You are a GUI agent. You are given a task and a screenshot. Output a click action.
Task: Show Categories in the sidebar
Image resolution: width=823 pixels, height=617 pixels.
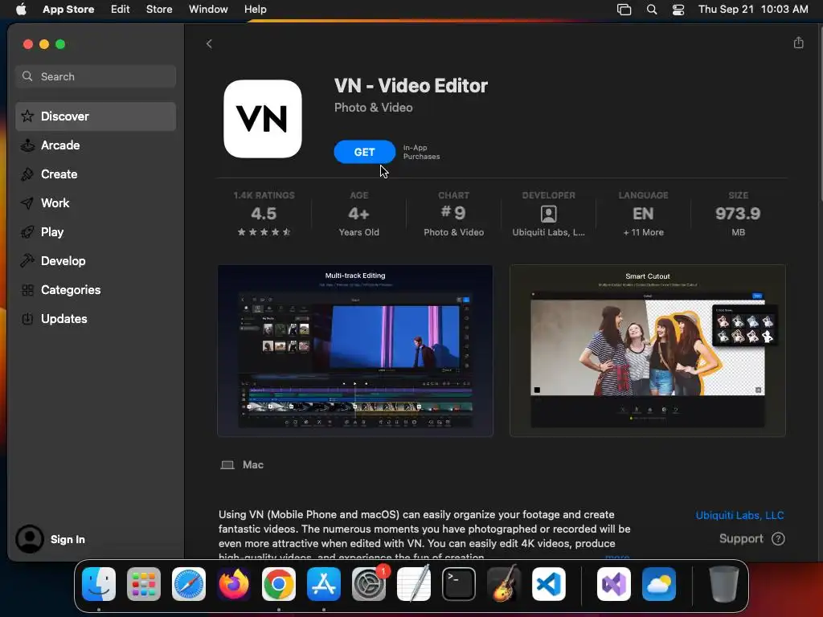point(96,289)
